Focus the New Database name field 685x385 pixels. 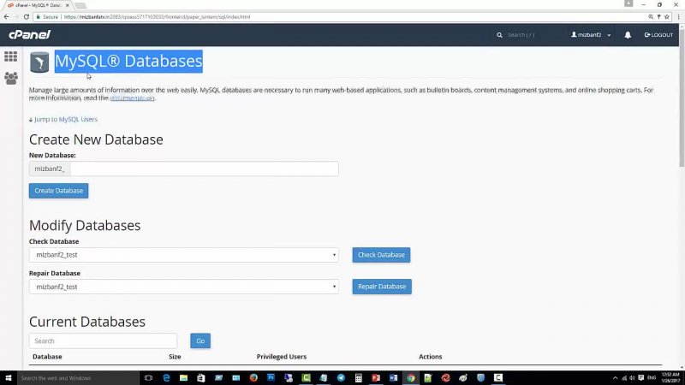204,169
